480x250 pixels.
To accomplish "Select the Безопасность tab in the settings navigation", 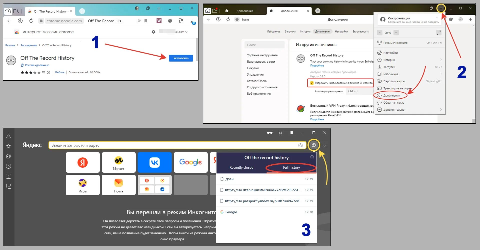I will (x=360, y=32).
